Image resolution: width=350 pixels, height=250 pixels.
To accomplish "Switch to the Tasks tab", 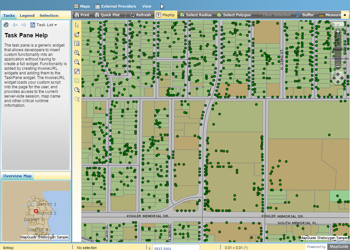I will (x=9, y=16).
